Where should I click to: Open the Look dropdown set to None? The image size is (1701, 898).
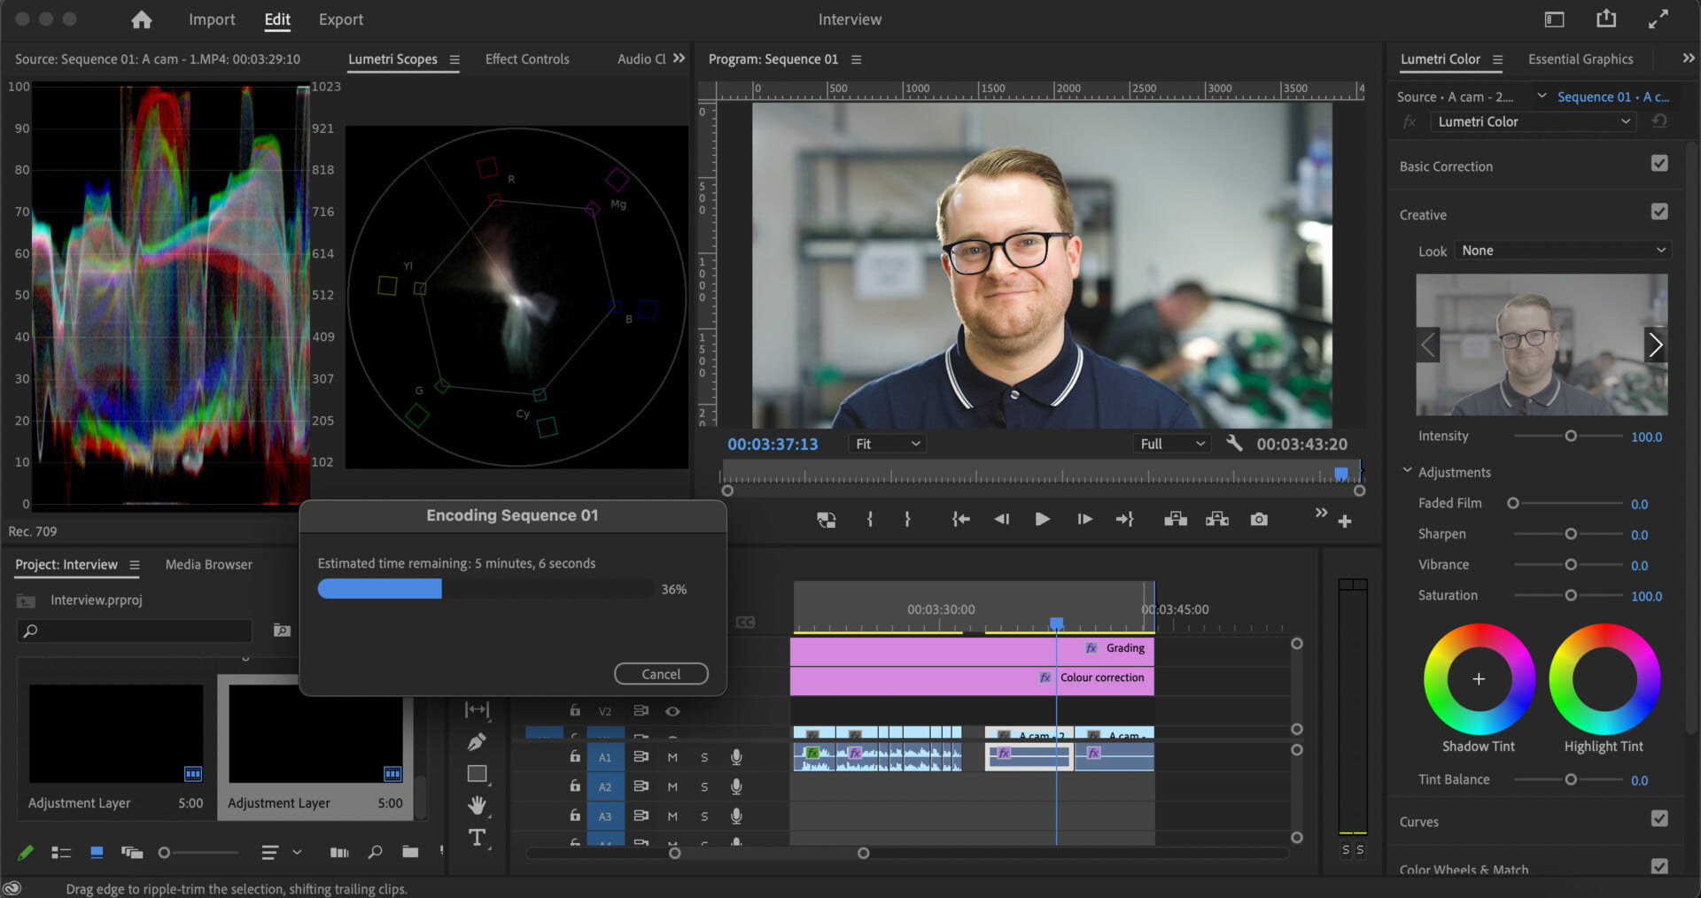[1563, 251]
